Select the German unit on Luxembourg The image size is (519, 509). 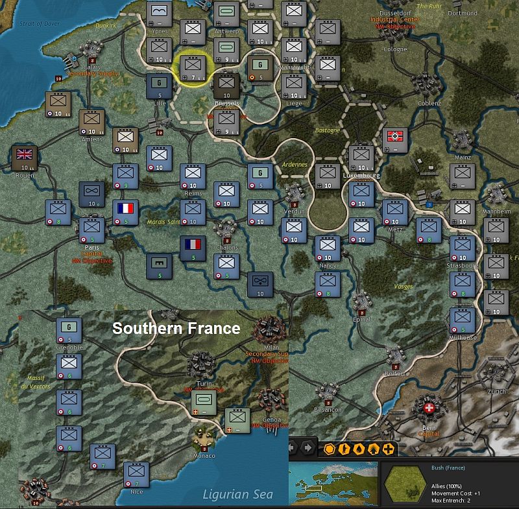click(x=361, y=158)
